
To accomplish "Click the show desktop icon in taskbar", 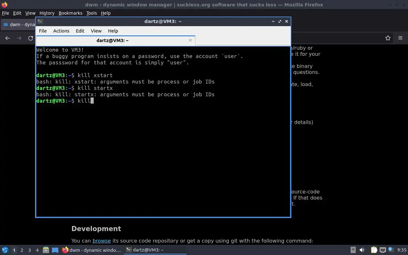I will coord(55,250).
